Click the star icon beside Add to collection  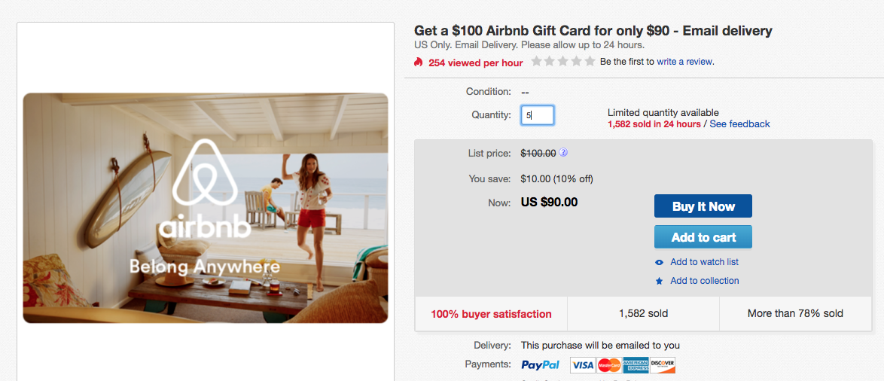[660, 281]
